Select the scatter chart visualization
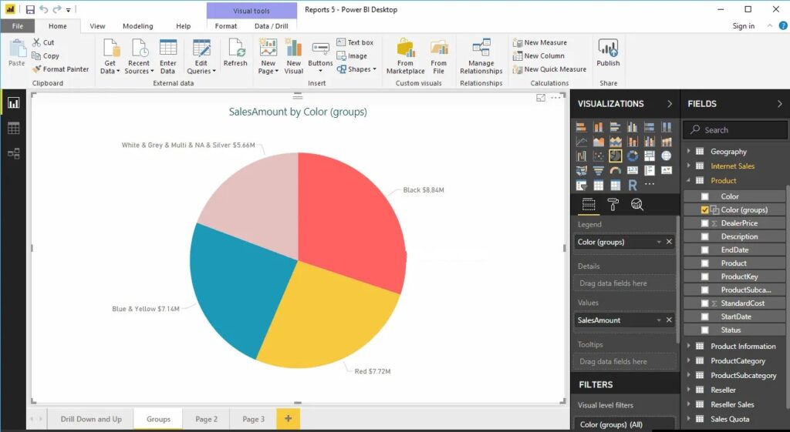The image size is (790, 432). point(598,156)
